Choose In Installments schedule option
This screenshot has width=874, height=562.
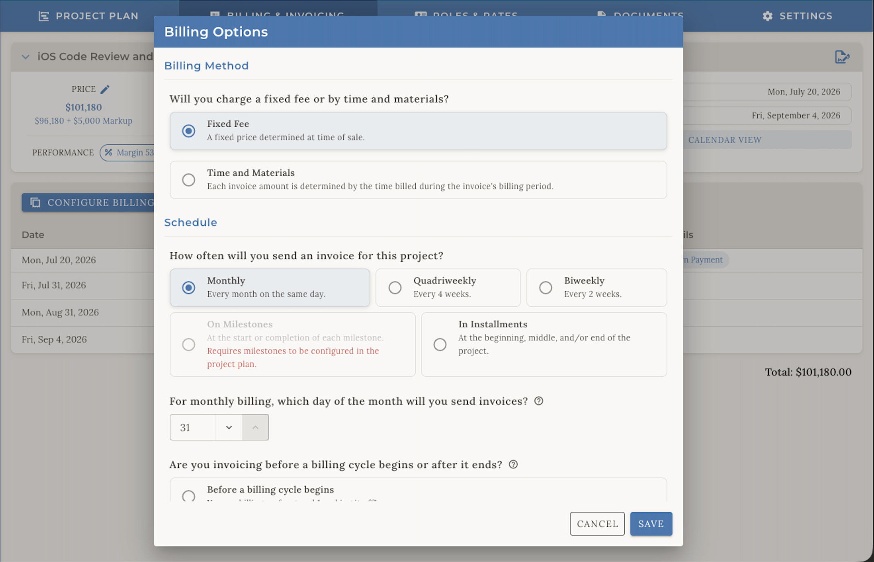[440, 344]
